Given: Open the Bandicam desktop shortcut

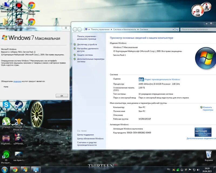Looking at the screenshot, I should (19, 7).
